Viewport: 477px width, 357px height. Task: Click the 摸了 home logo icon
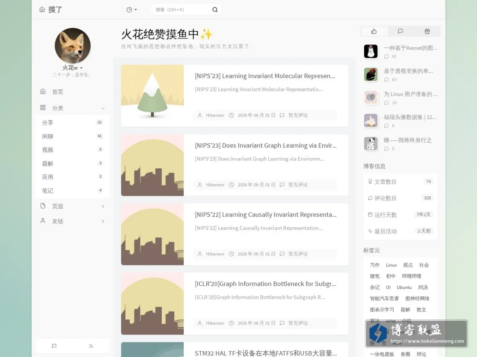pyautogui.click(x=42, y=10)
